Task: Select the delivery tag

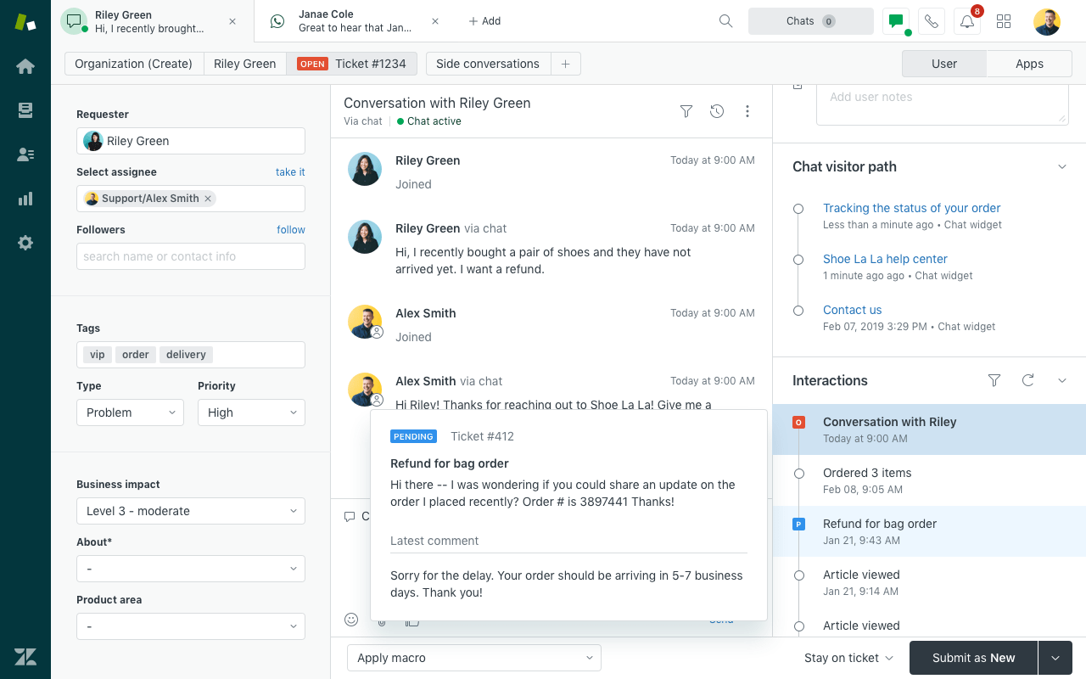Action: [186, 355]
